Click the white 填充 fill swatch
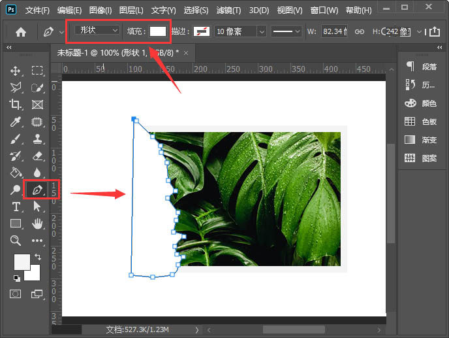Viewport: 449px width, 338px height. point(158,31)
